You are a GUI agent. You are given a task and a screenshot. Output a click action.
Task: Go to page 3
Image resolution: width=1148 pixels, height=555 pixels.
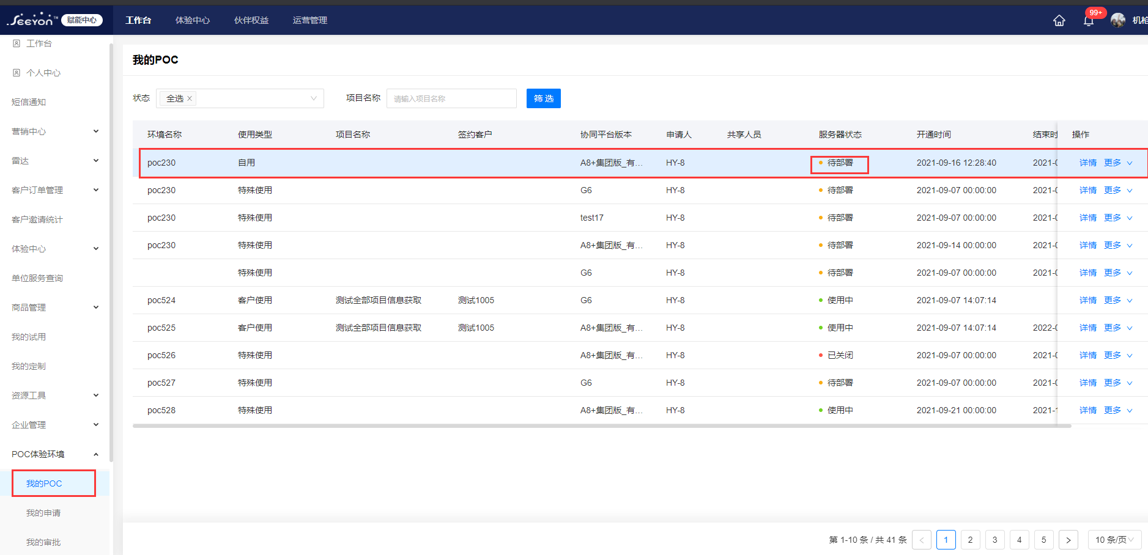995,540
